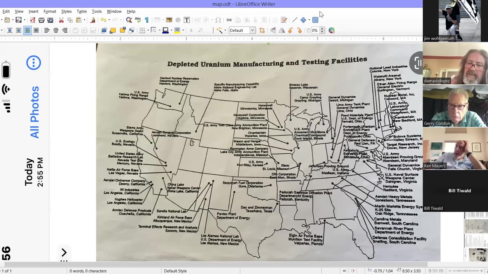Open Find and Replace icon
This screenshot has width=488, height=274.
coord(129,20)
